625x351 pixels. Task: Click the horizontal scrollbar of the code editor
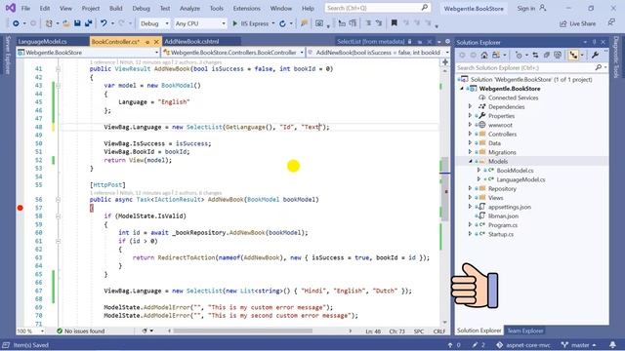(x=242, y=331)
